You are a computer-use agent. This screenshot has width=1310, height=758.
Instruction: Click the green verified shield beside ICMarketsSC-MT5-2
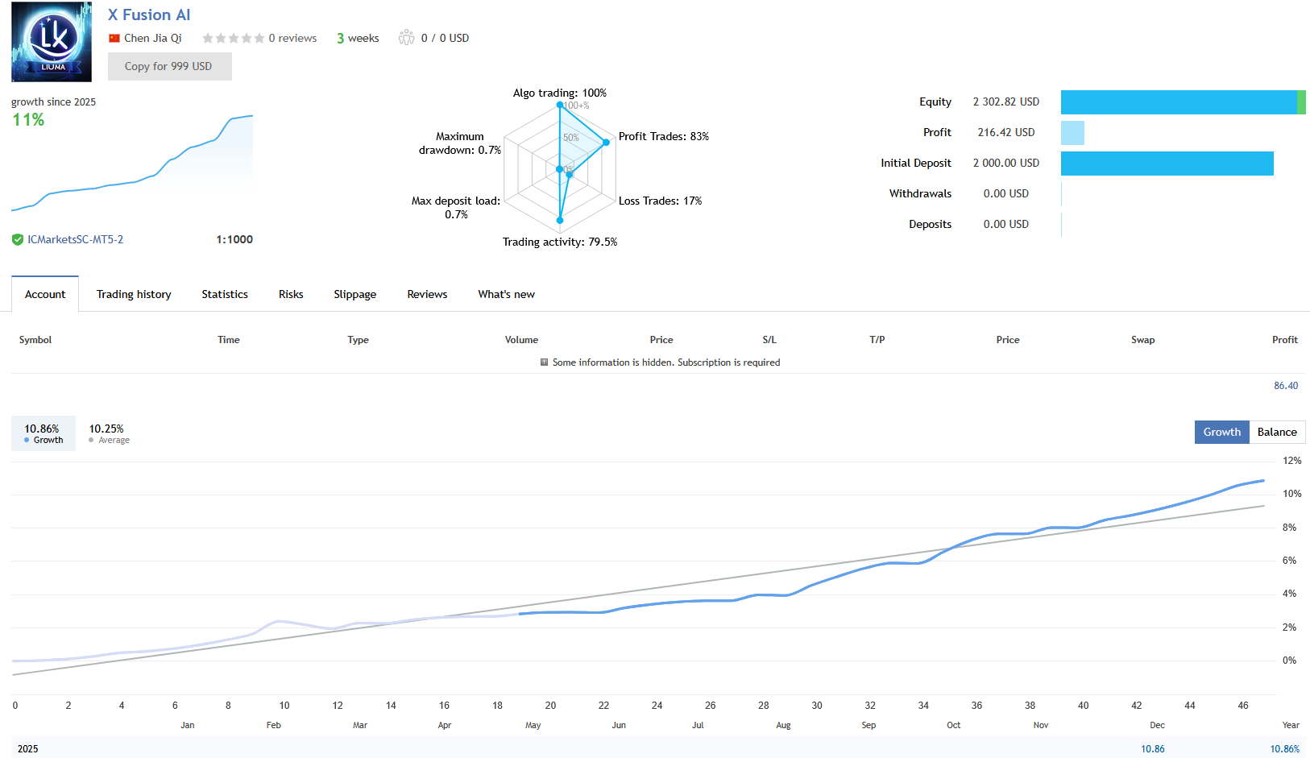point(17,239)
